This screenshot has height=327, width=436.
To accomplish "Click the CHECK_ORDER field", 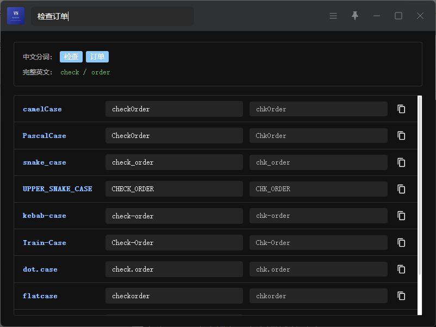I will (174, 189).
